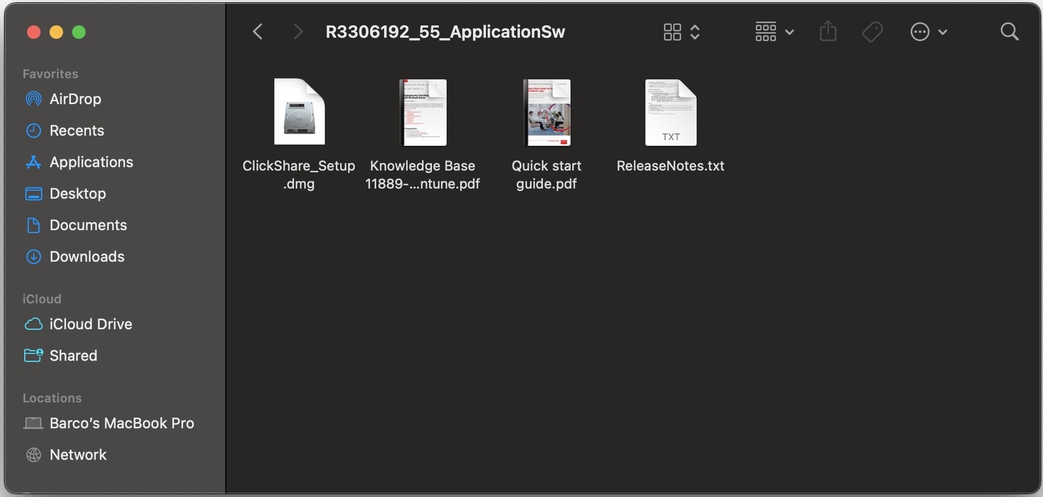Click the R3306192_55_ApplicationSw window title
This screenshot has width=1043, height=497.
(x=445, y=32)
